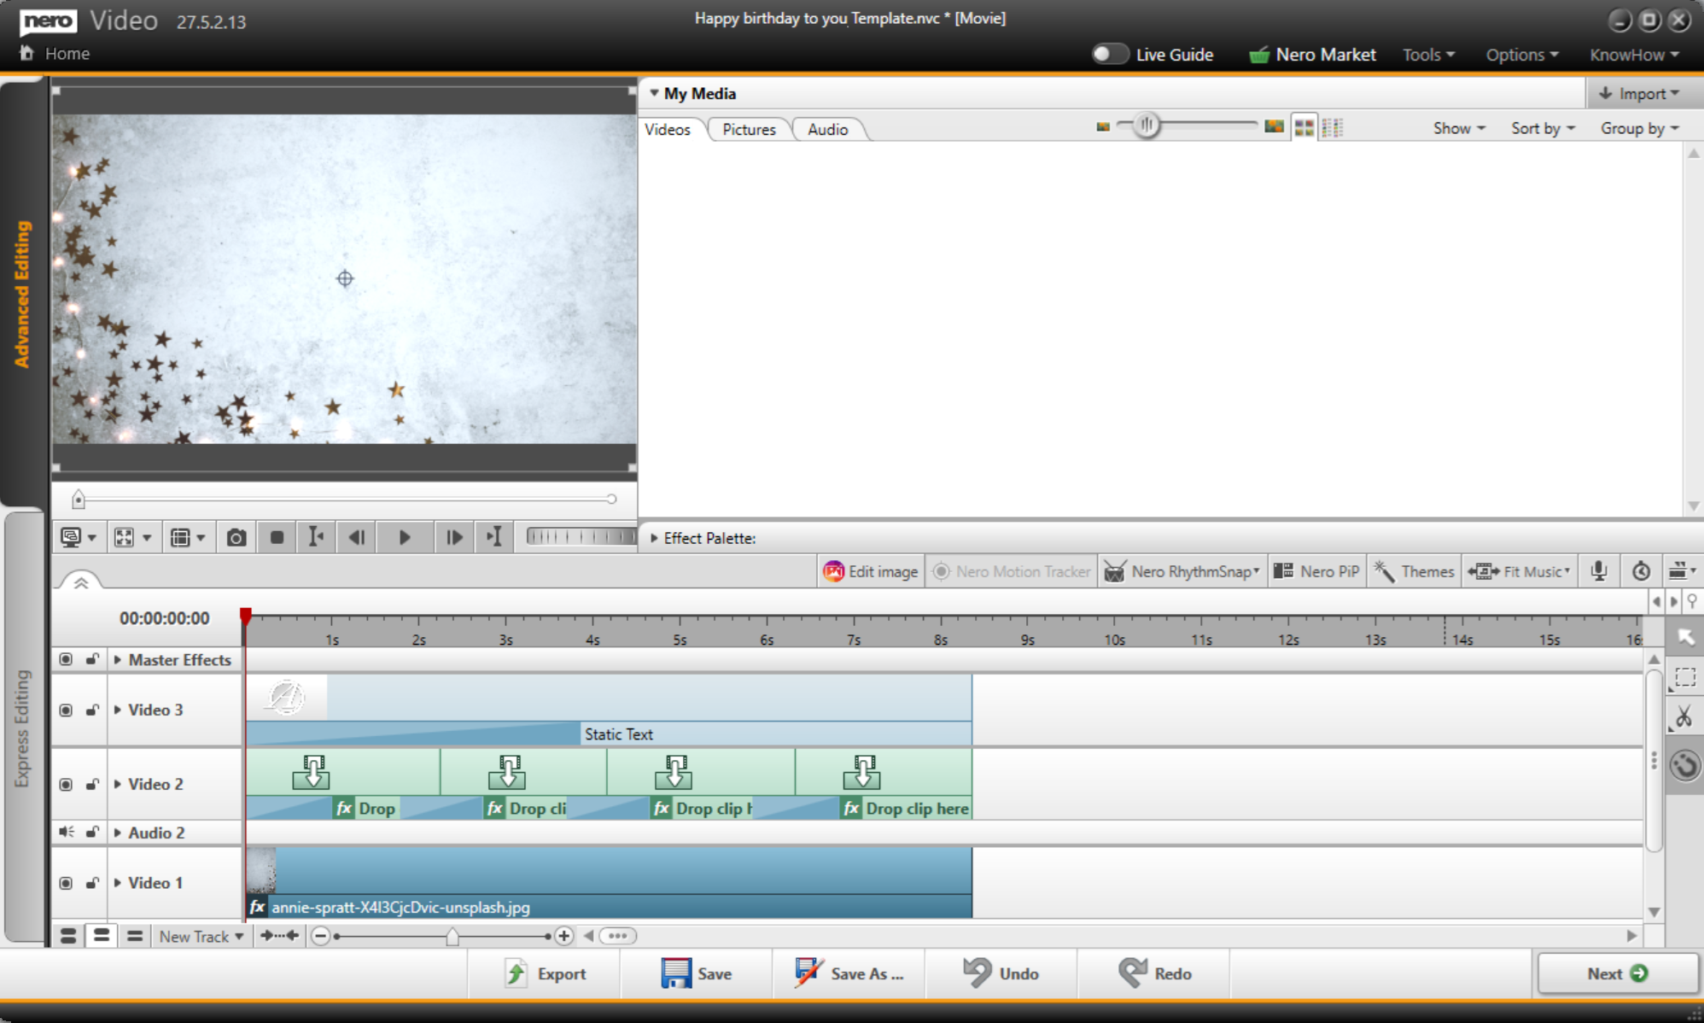Image resolution: width=1704 pixels, height=1023 pixels.
Task: Click the Export button
Action: pyautogui.click(x=546, y=973)
